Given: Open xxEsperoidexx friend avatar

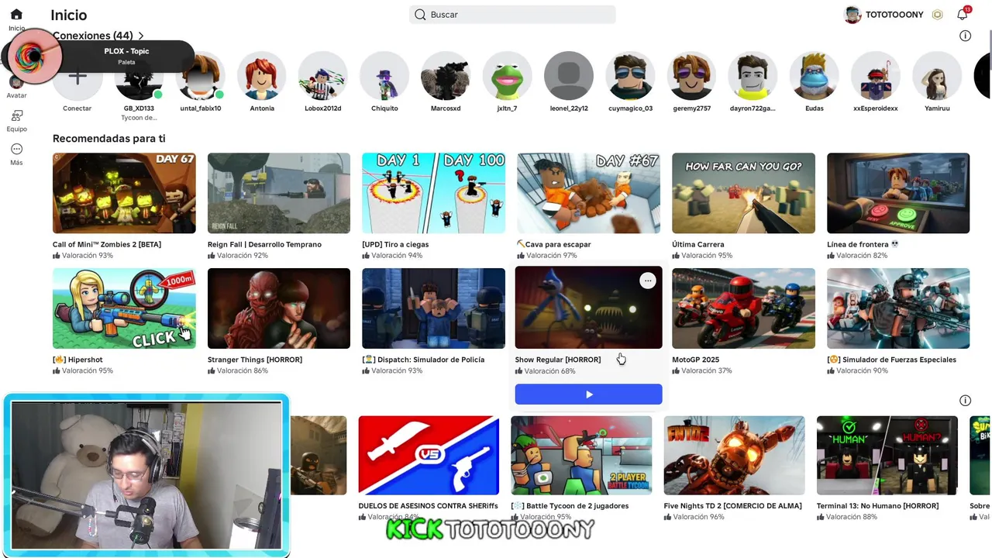Looking at the screenshot, I should pos(876,76).
